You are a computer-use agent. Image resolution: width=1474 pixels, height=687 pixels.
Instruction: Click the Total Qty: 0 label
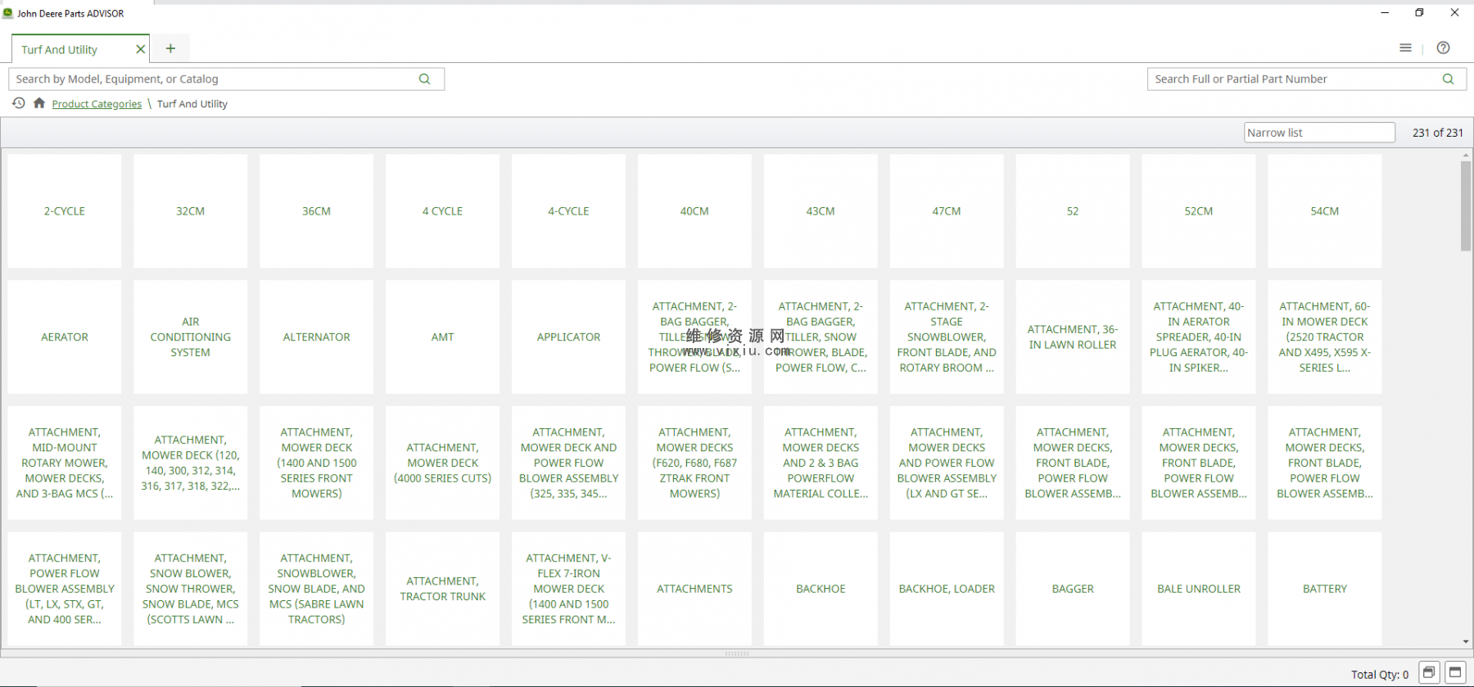tap(1380, 675)
